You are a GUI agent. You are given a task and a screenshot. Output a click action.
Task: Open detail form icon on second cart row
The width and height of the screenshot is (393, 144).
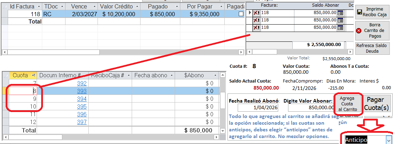[x=341, y=20]
